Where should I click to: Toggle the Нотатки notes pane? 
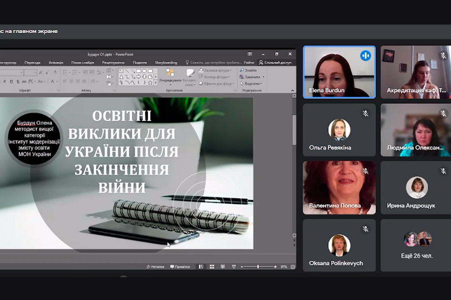click(155, 266)
